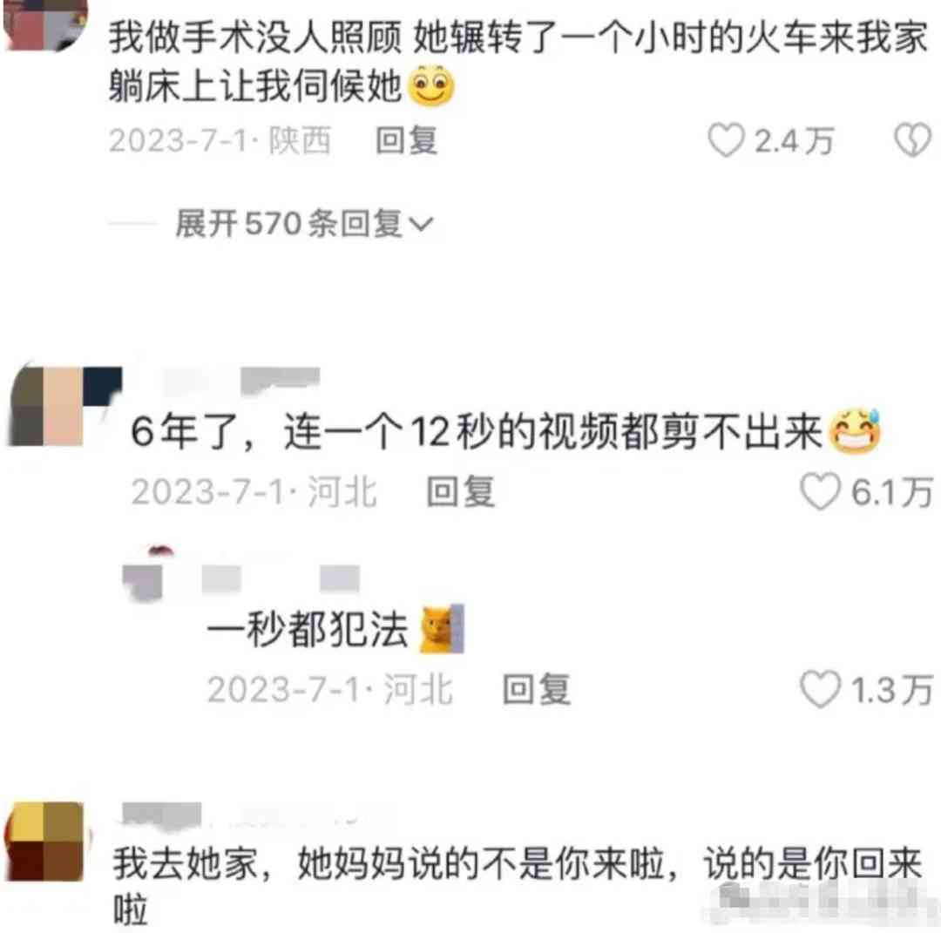Like the 2.4万 surgery comment
The image size is (941, 933).
pos(726,140)
